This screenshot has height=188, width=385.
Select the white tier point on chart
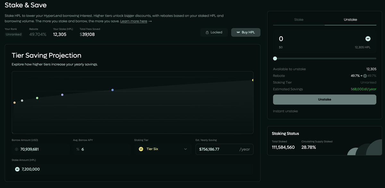click(22, 101)
